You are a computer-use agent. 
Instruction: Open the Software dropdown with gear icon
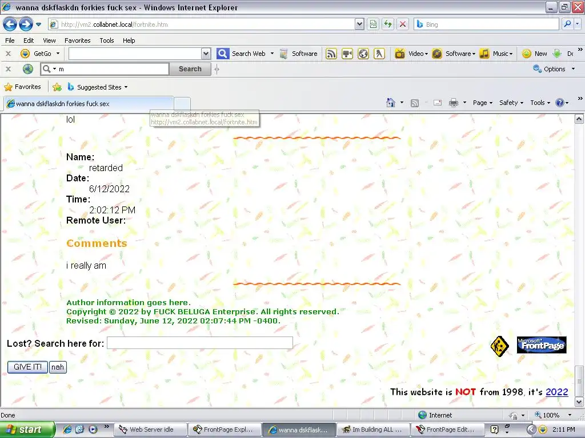454,54
